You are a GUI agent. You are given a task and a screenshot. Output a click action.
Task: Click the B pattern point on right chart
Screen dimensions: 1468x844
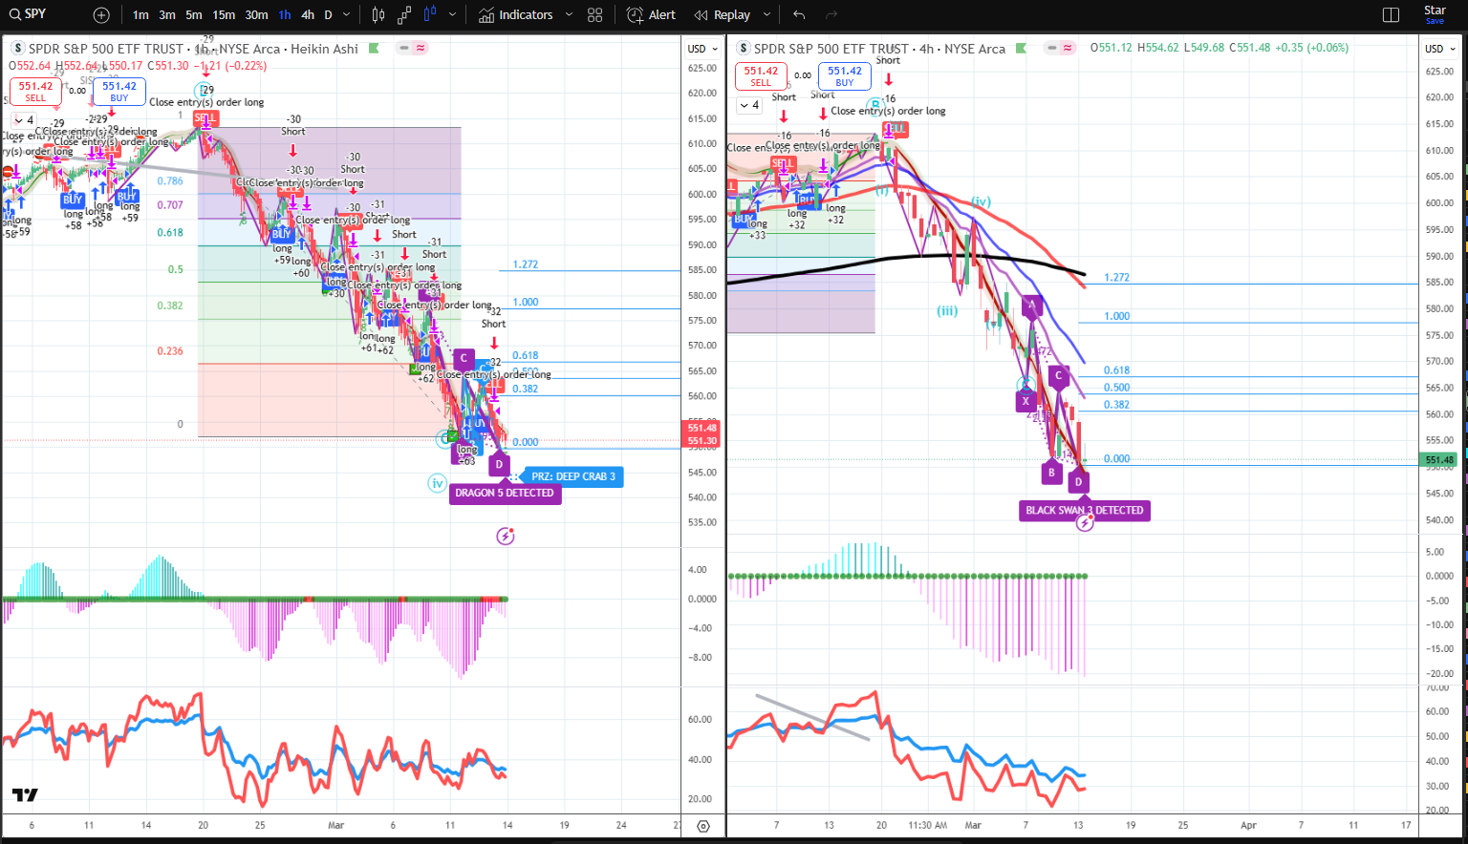click(x=1051, y=472)
